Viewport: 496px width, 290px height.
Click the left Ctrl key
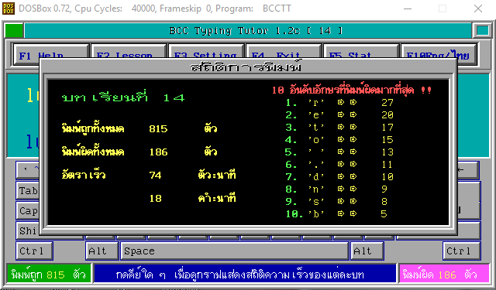tap(34, 251)
